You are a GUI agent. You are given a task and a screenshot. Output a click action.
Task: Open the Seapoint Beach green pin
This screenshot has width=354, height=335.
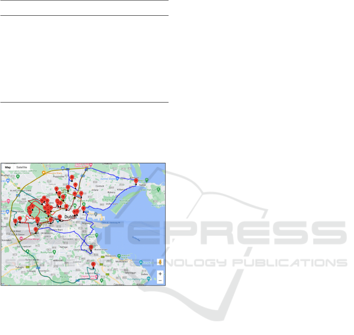pyautogui.click(x=119, y=256)
